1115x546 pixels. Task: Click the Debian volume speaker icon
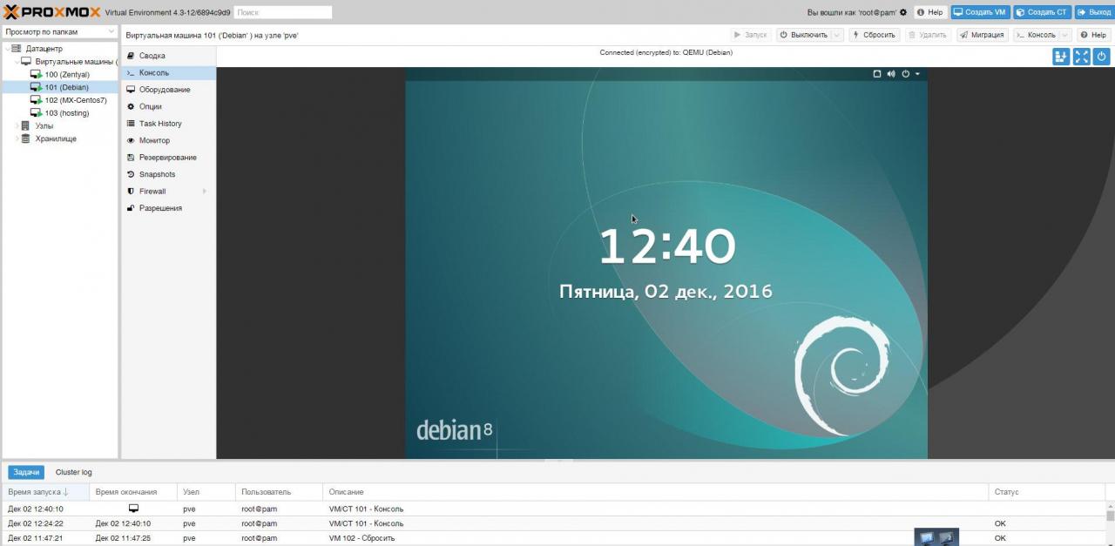point(891,74)
